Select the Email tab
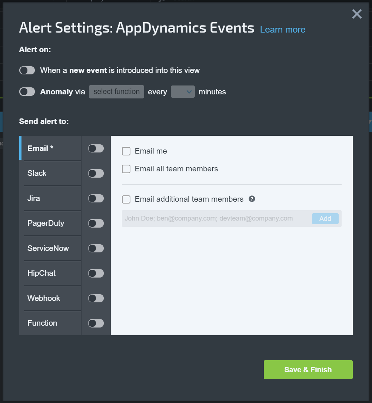The height and width of the screenshot is (403, 372). 51,148
